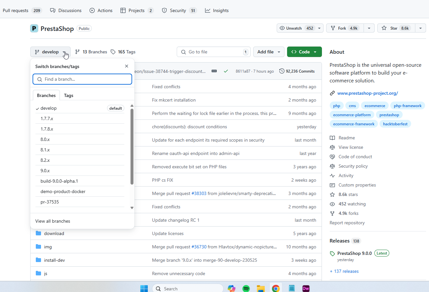This screenshot has width=429, height=292.
Task: Open the 165 Tags link
Action: (x=123, y=52)
